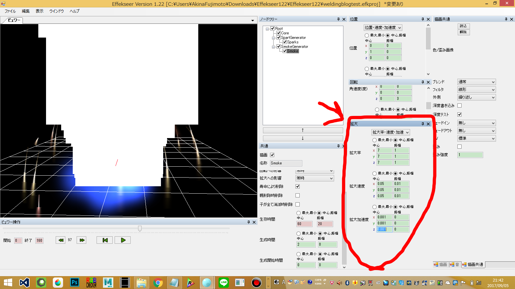Open RGB Checker from the taskbar
515x289 pixels.
tap(91, 283)
